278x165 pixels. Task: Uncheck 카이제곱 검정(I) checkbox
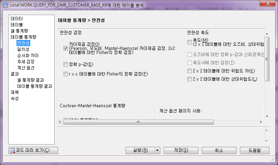pyautogui.click(x=66, y=48)
